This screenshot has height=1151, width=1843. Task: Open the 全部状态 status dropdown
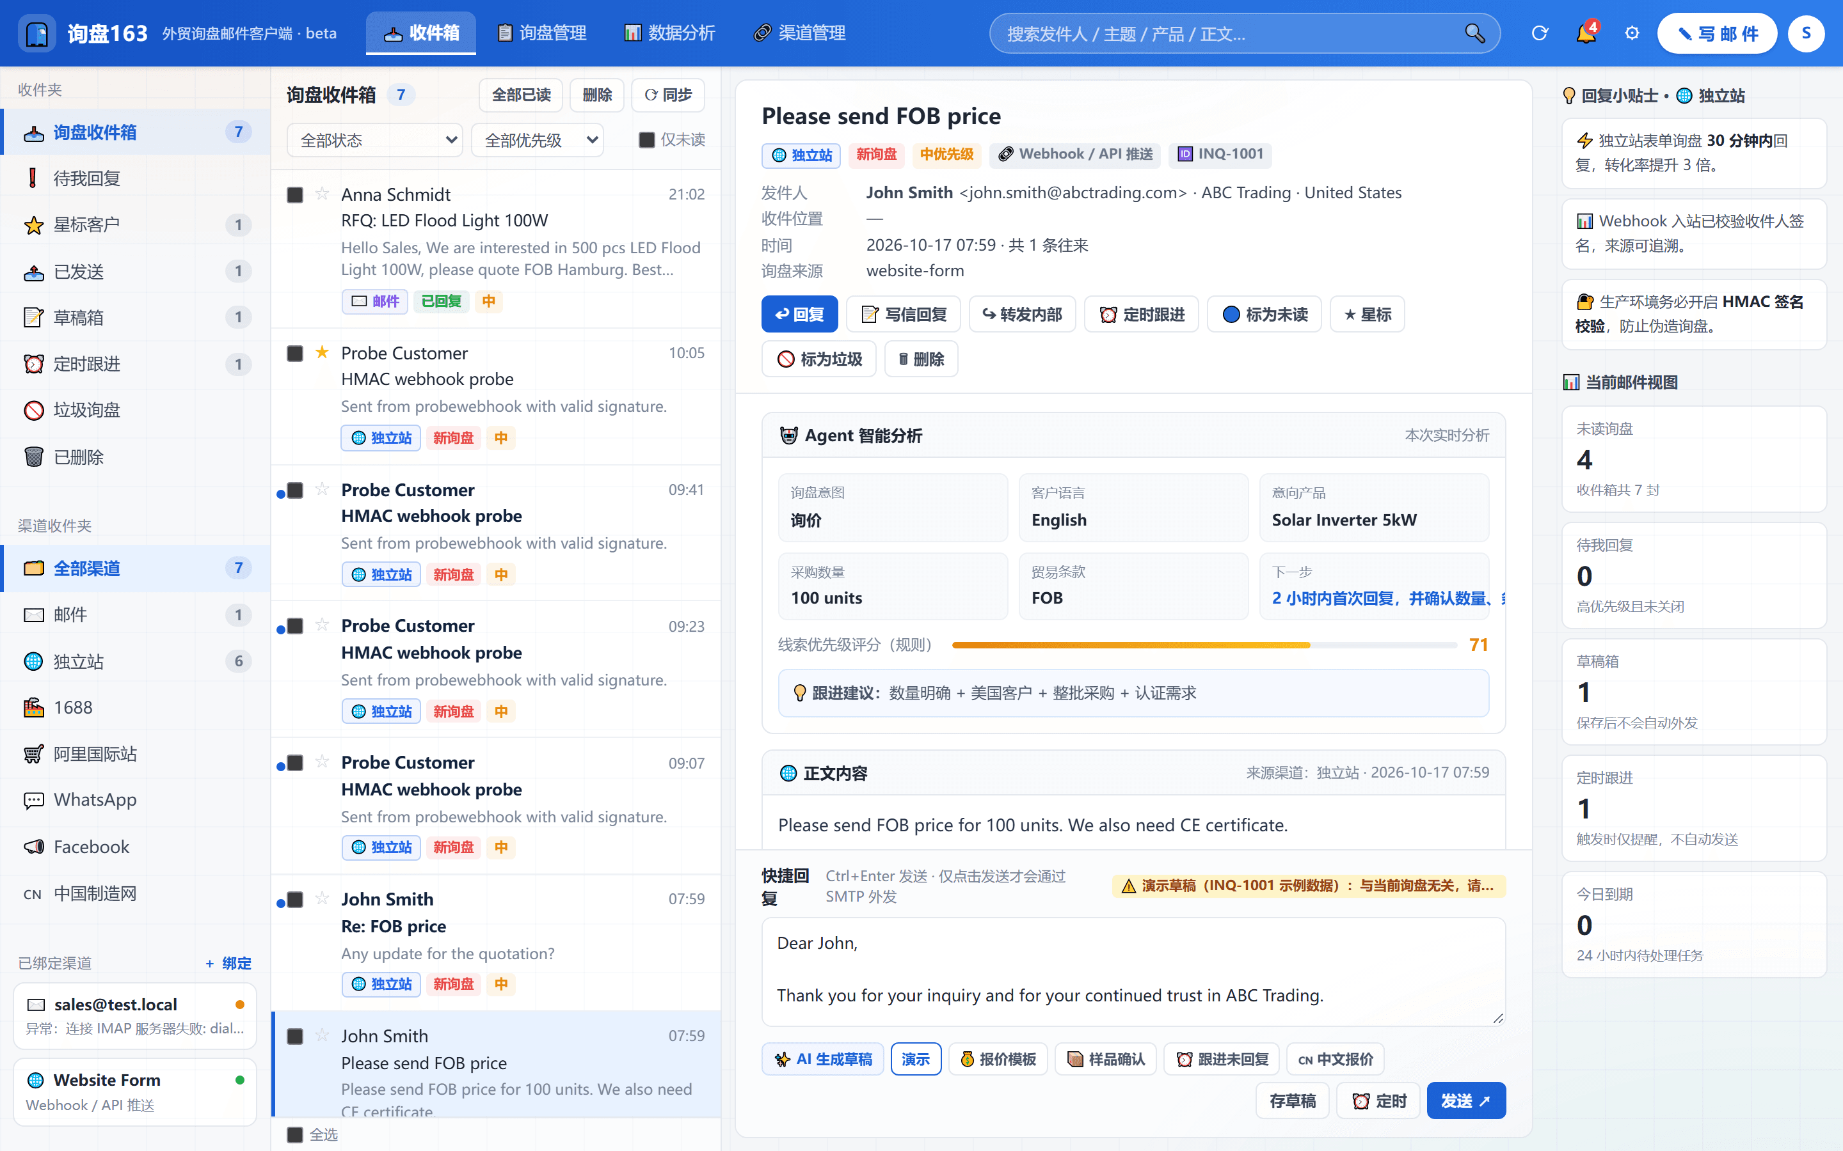click(375, 140)
